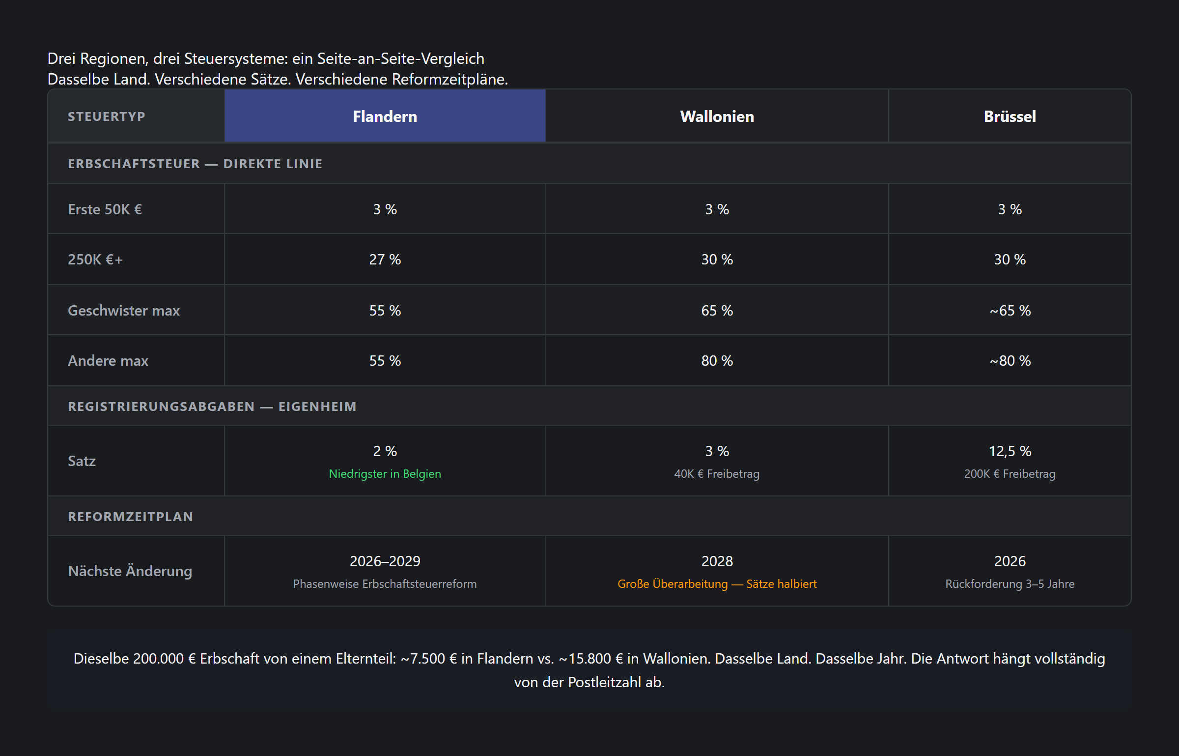Click the 200.000 € Erbschaft summary box
This screenshot has height=756, width=1179.
coord(589,670)
